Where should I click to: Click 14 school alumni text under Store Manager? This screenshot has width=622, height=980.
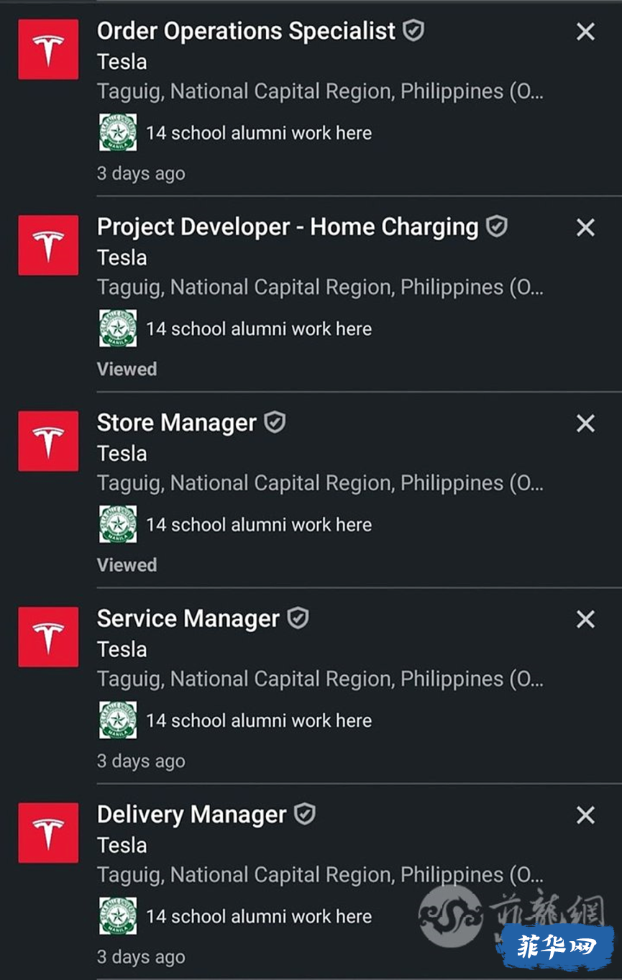click(259, 525)
